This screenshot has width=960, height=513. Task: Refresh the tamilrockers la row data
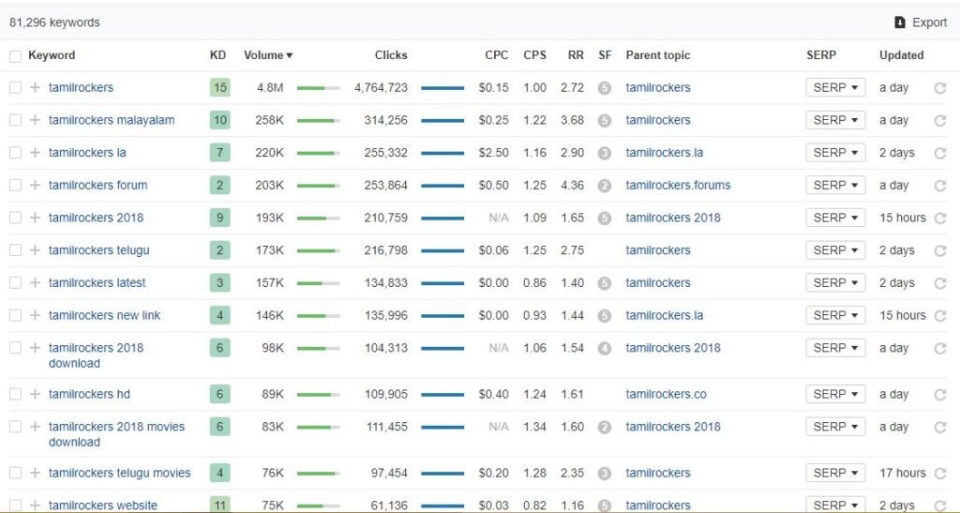[x=939, y=153]
